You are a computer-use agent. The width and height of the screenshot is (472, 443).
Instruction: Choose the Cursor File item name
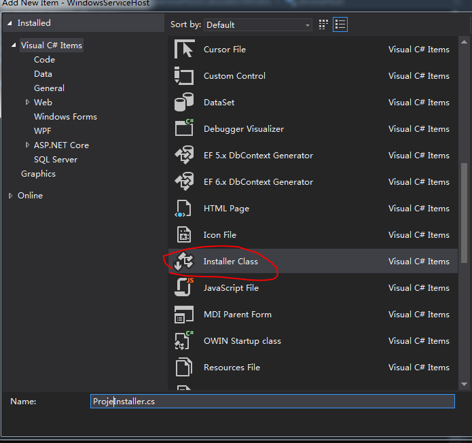(x=225, y=50)
